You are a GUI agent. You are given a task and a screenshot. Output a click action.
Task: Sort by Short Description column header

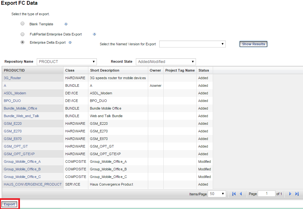click(118, 70)
